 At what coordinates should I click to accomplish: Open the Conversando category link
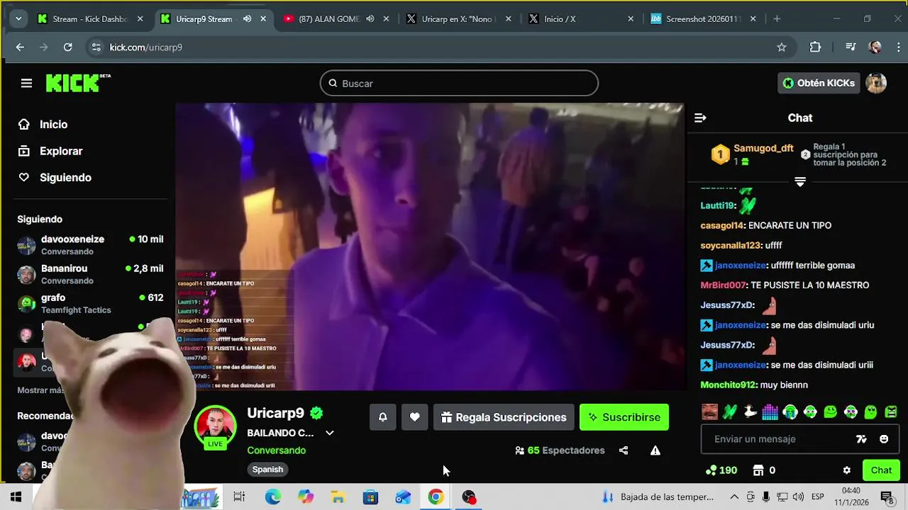(x=276, y=450)
